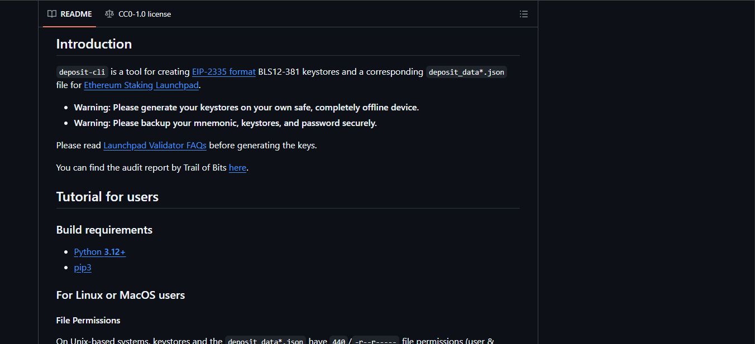The width and height of the screenshot is (755, 344).
Task: Follow the pip3 link
Action: [x=82, y=268]
